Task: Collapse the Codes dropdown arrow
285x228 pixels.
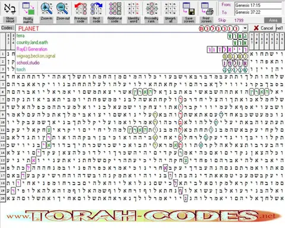Action: coord(245,28)
